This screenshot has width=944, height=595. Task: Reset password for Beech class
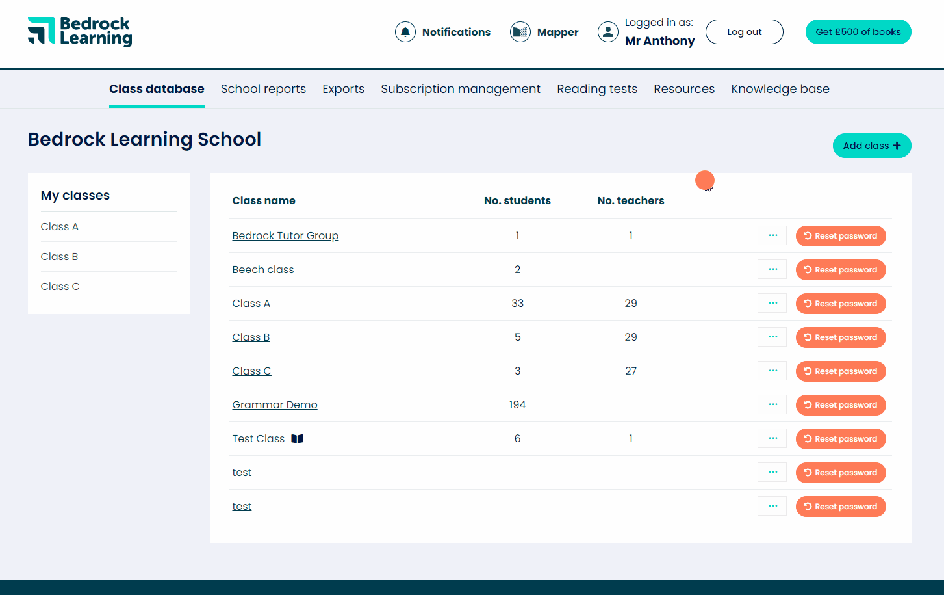pyautogui.click(x=841, y=270)
